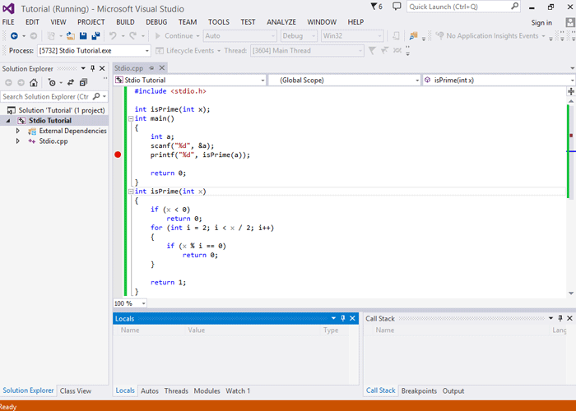Screen dimensions: 576x411
Task: Click the Quick Launch magnifier icon
Action: click(x=514, y=7)
